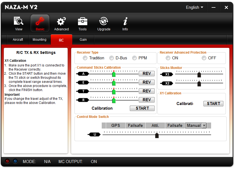
Task: Click the blue status LED indicator
Action: (x=15, y=161)
